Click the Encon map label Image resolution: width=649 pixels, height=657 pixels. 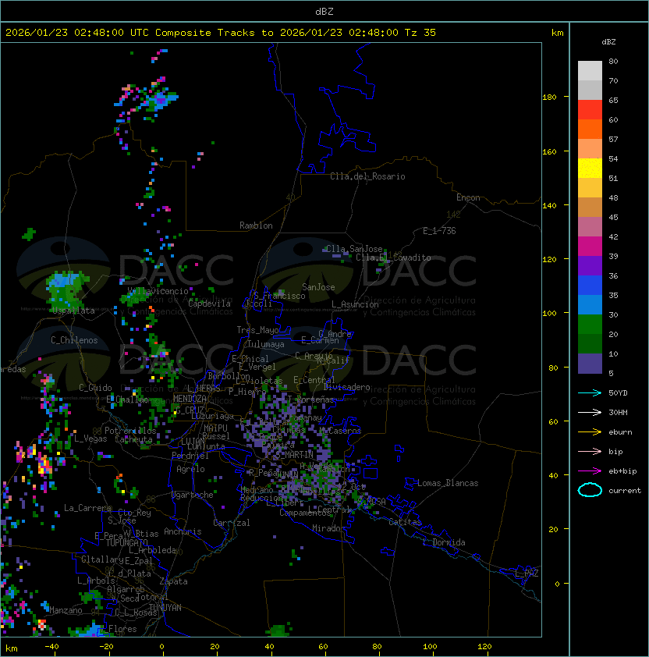(468, 197)
